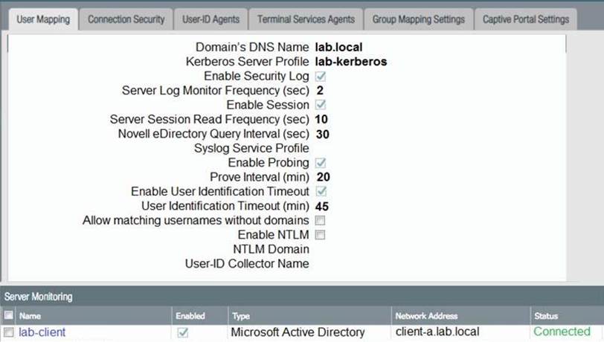Toggle the Enabled checkbox for lab-client

point(182,332)
